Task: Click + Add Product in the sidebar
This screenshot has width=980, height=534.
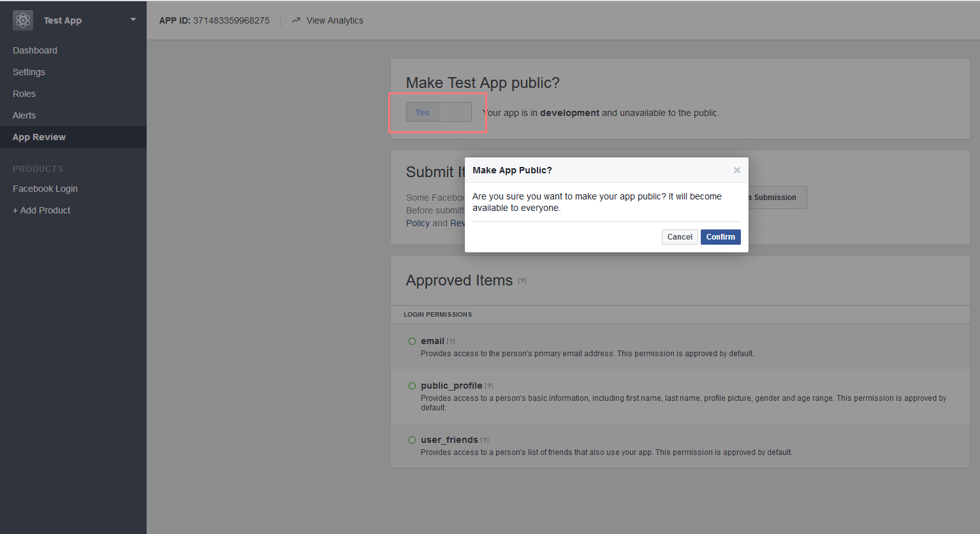Action: click(41, 210)
